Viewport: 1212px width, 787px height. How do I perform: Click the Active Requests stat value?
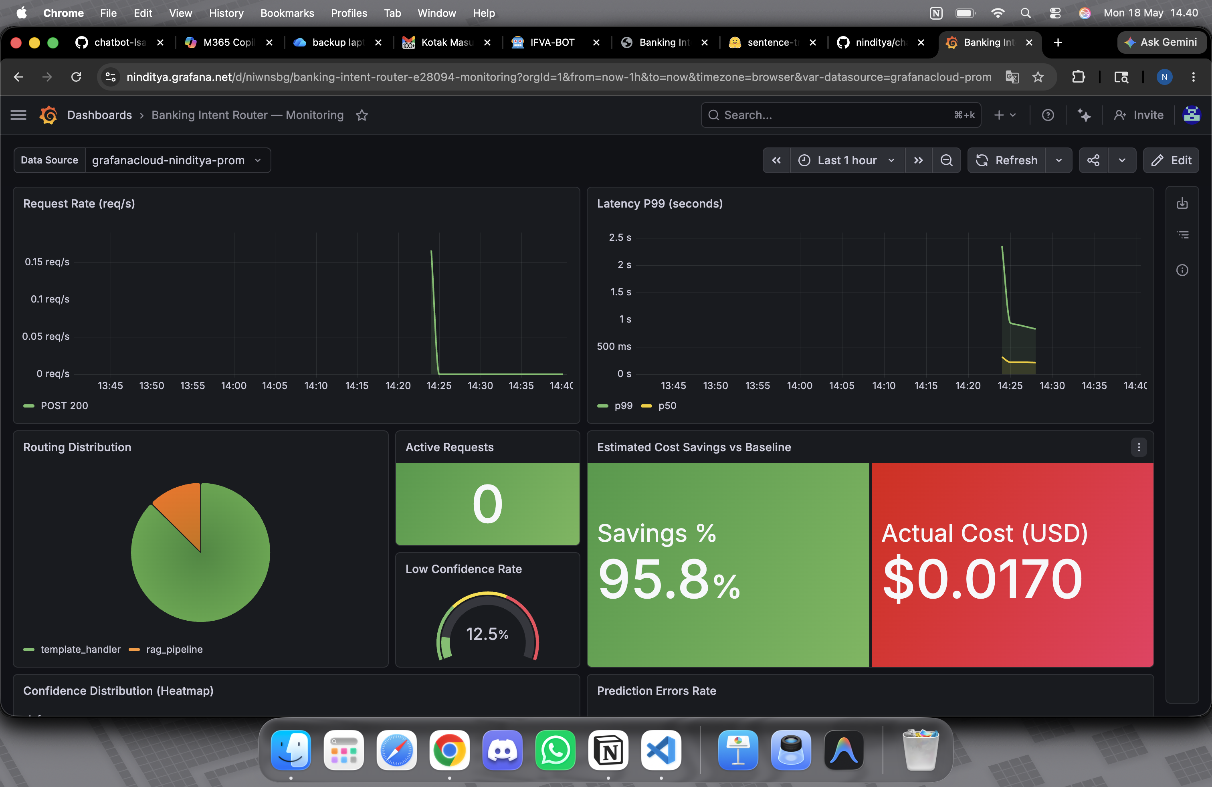tap(487, 503)
